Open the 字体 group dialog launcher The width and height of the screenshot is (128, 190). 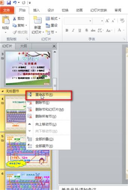(x=124, y=39)
